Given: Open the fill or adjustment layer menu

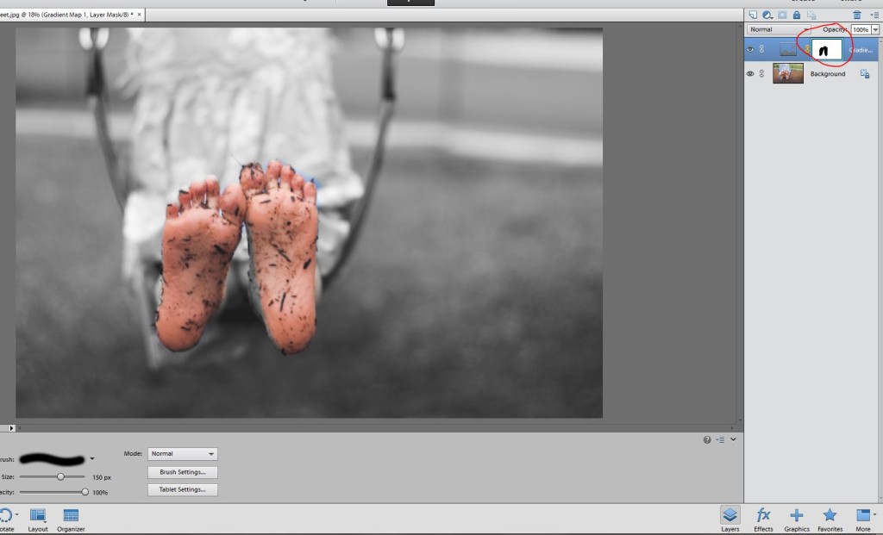Looking at the screenshot, I should (767, 15).
